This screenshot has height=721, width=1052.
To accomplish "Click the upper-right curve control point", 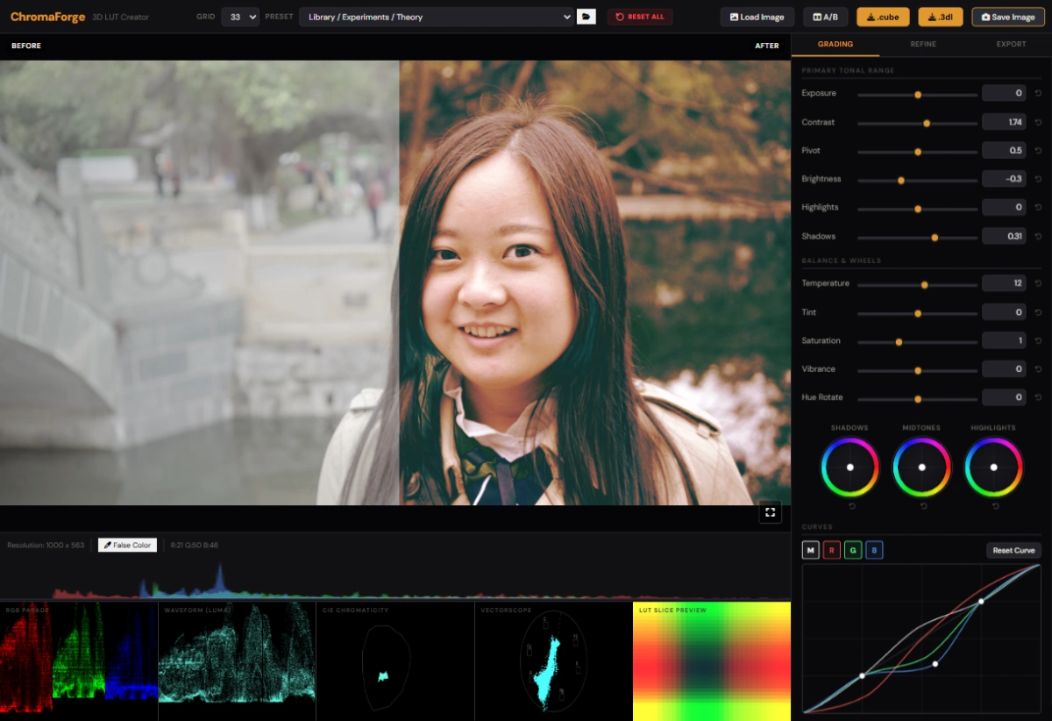I will click(981, 601).
